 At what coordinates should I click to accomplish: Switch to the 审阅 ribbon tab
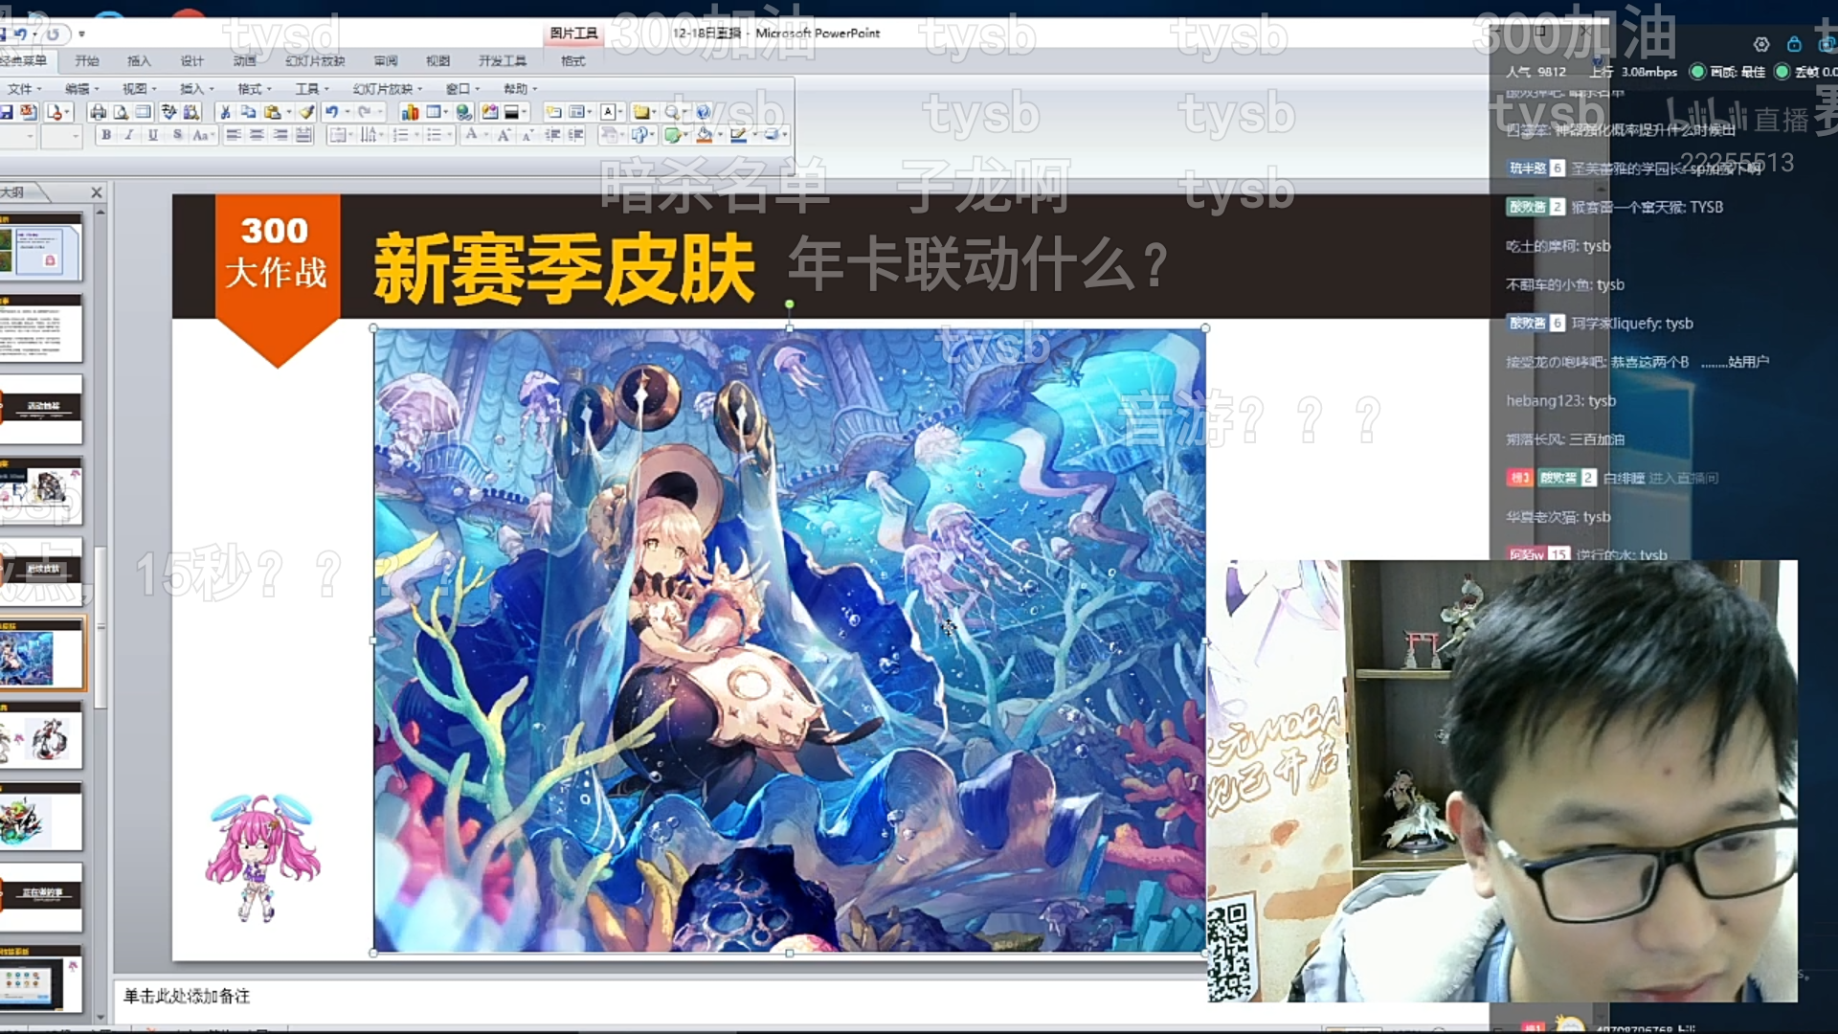click(x=386, y=61)
